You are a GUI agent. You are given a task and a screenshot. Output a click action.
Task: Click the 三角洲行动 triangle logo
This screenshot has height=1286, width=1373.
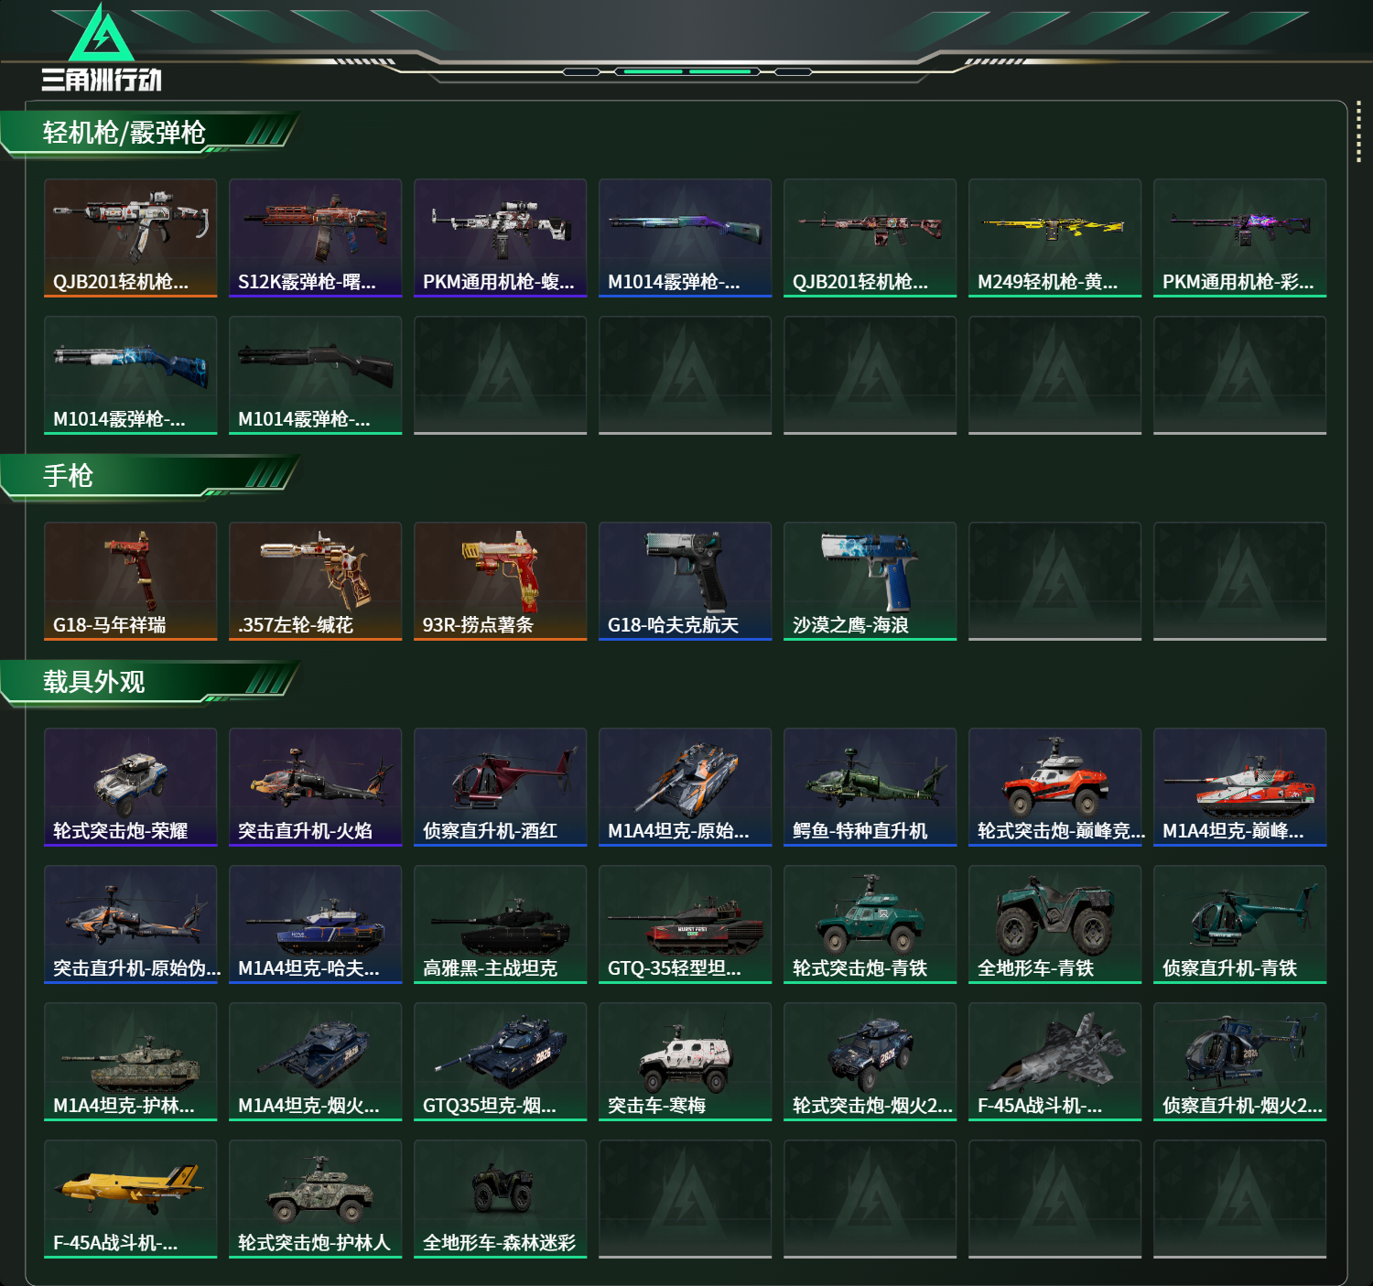point(102,35)
